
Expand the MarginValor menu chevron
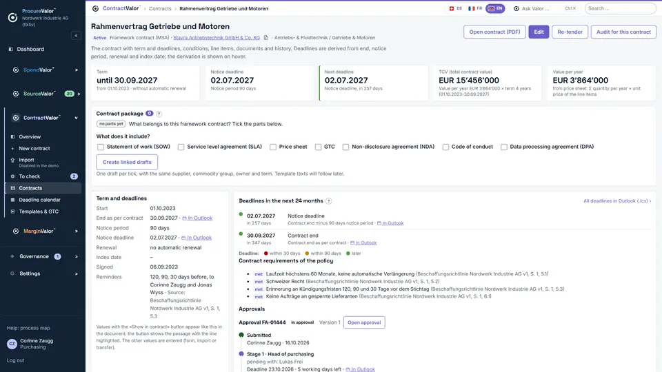click(77, 231)
